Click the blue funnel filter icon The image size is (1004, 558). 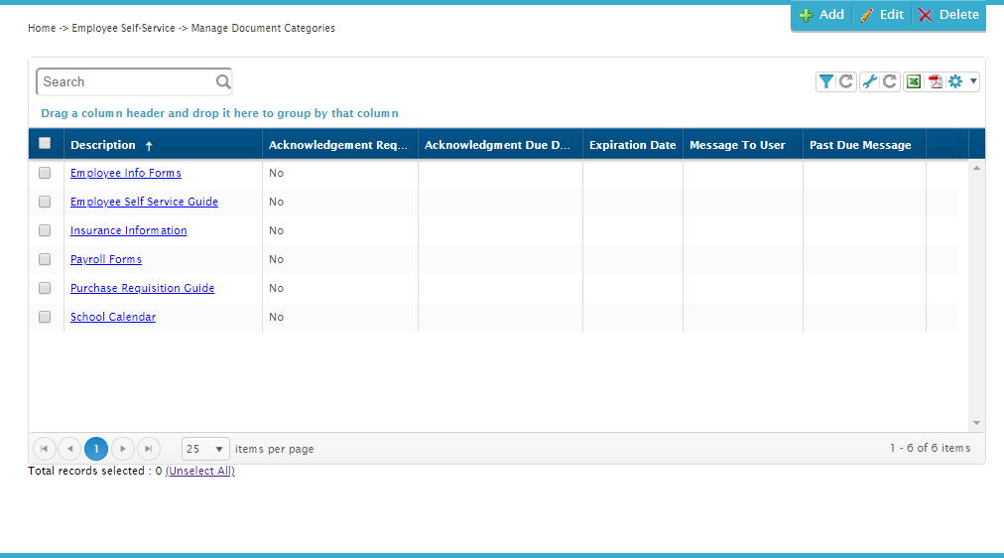click(826, 81)
